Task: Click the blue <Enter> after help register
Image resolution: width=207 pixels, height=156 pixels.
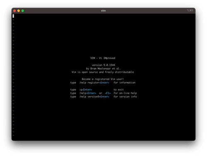Action: [x=104, y=83]
